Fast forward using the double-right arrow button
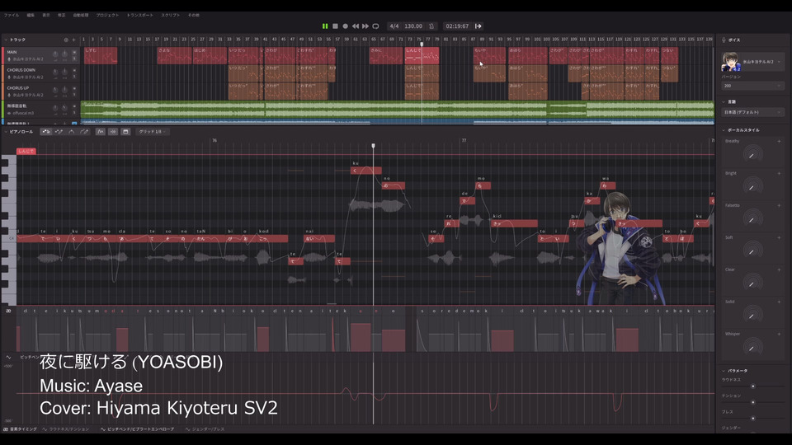 click(x=365, y=26)
